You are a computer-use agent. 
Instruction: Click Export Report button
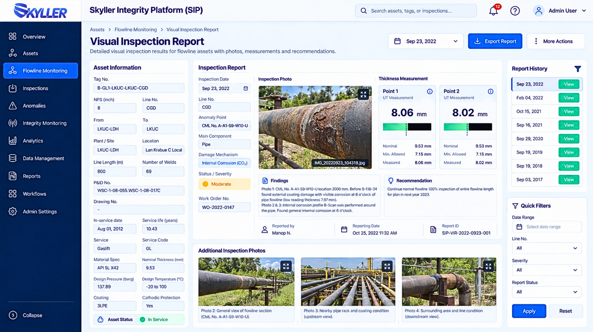(x=495, y=41)
